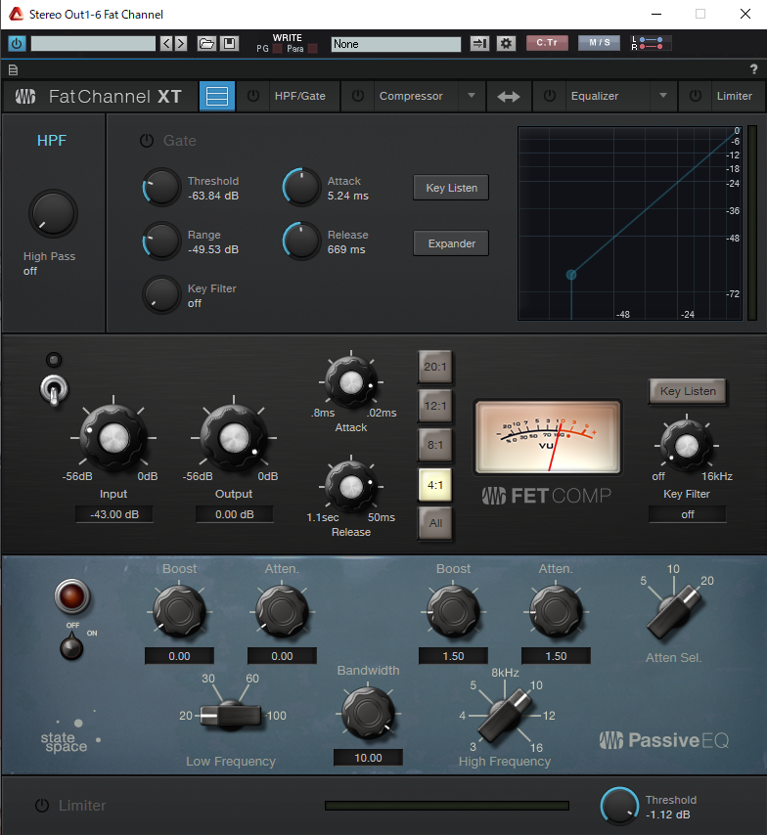
Task: Click the Gate Key Filter knob
Action: click(161, 295)
